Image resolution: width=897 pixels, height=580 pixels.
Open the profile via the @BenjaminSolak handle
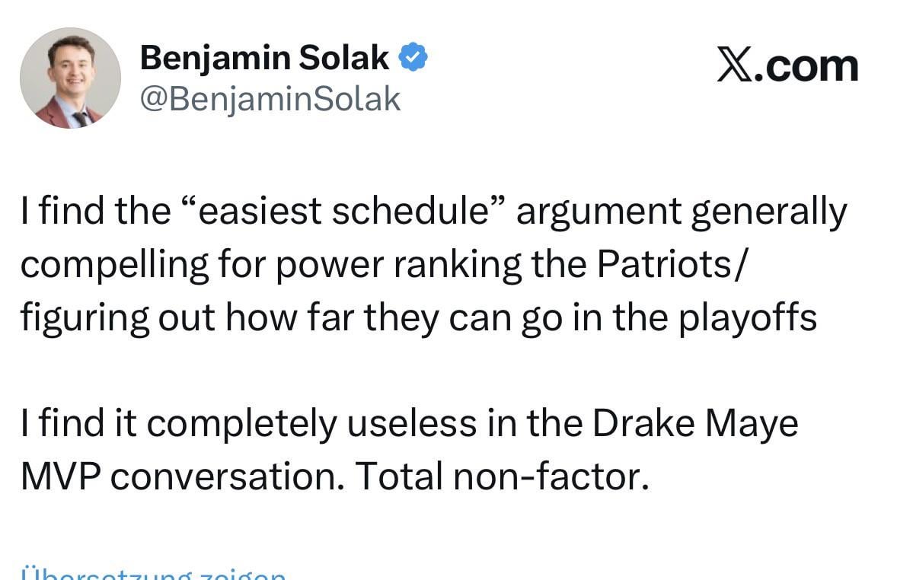pyautogui.click(x=270, y=97)
